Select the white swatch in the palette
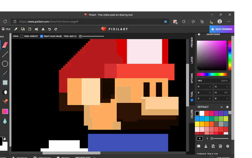The width and height of the screenshot is (252, 158). click(x=202, y=113)
